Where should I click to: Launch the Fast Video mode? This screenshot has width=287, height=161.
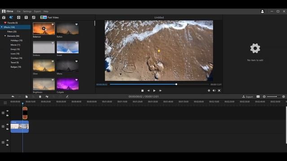coord(49,17)
